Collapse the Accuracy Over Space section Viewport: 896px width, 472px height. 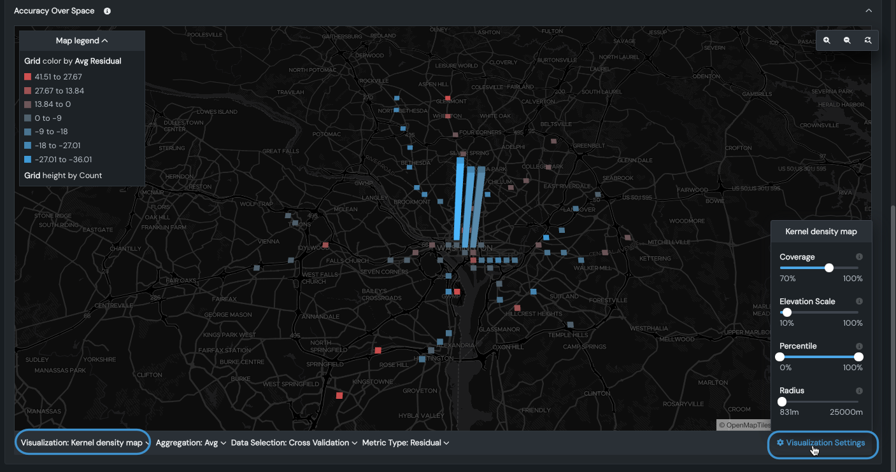click(868, 11)
